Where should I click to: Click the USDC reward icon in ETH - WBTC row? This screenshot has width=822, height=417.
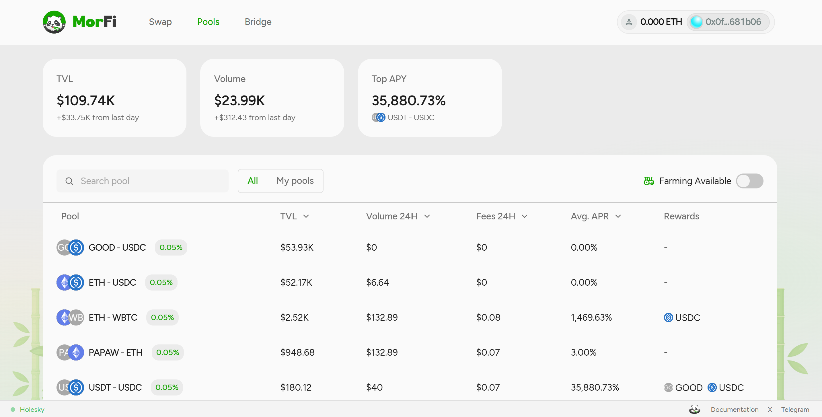(668, 317)
